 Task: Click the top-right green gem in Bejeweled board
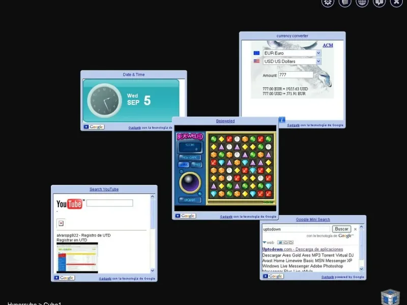tap(269, 139)
